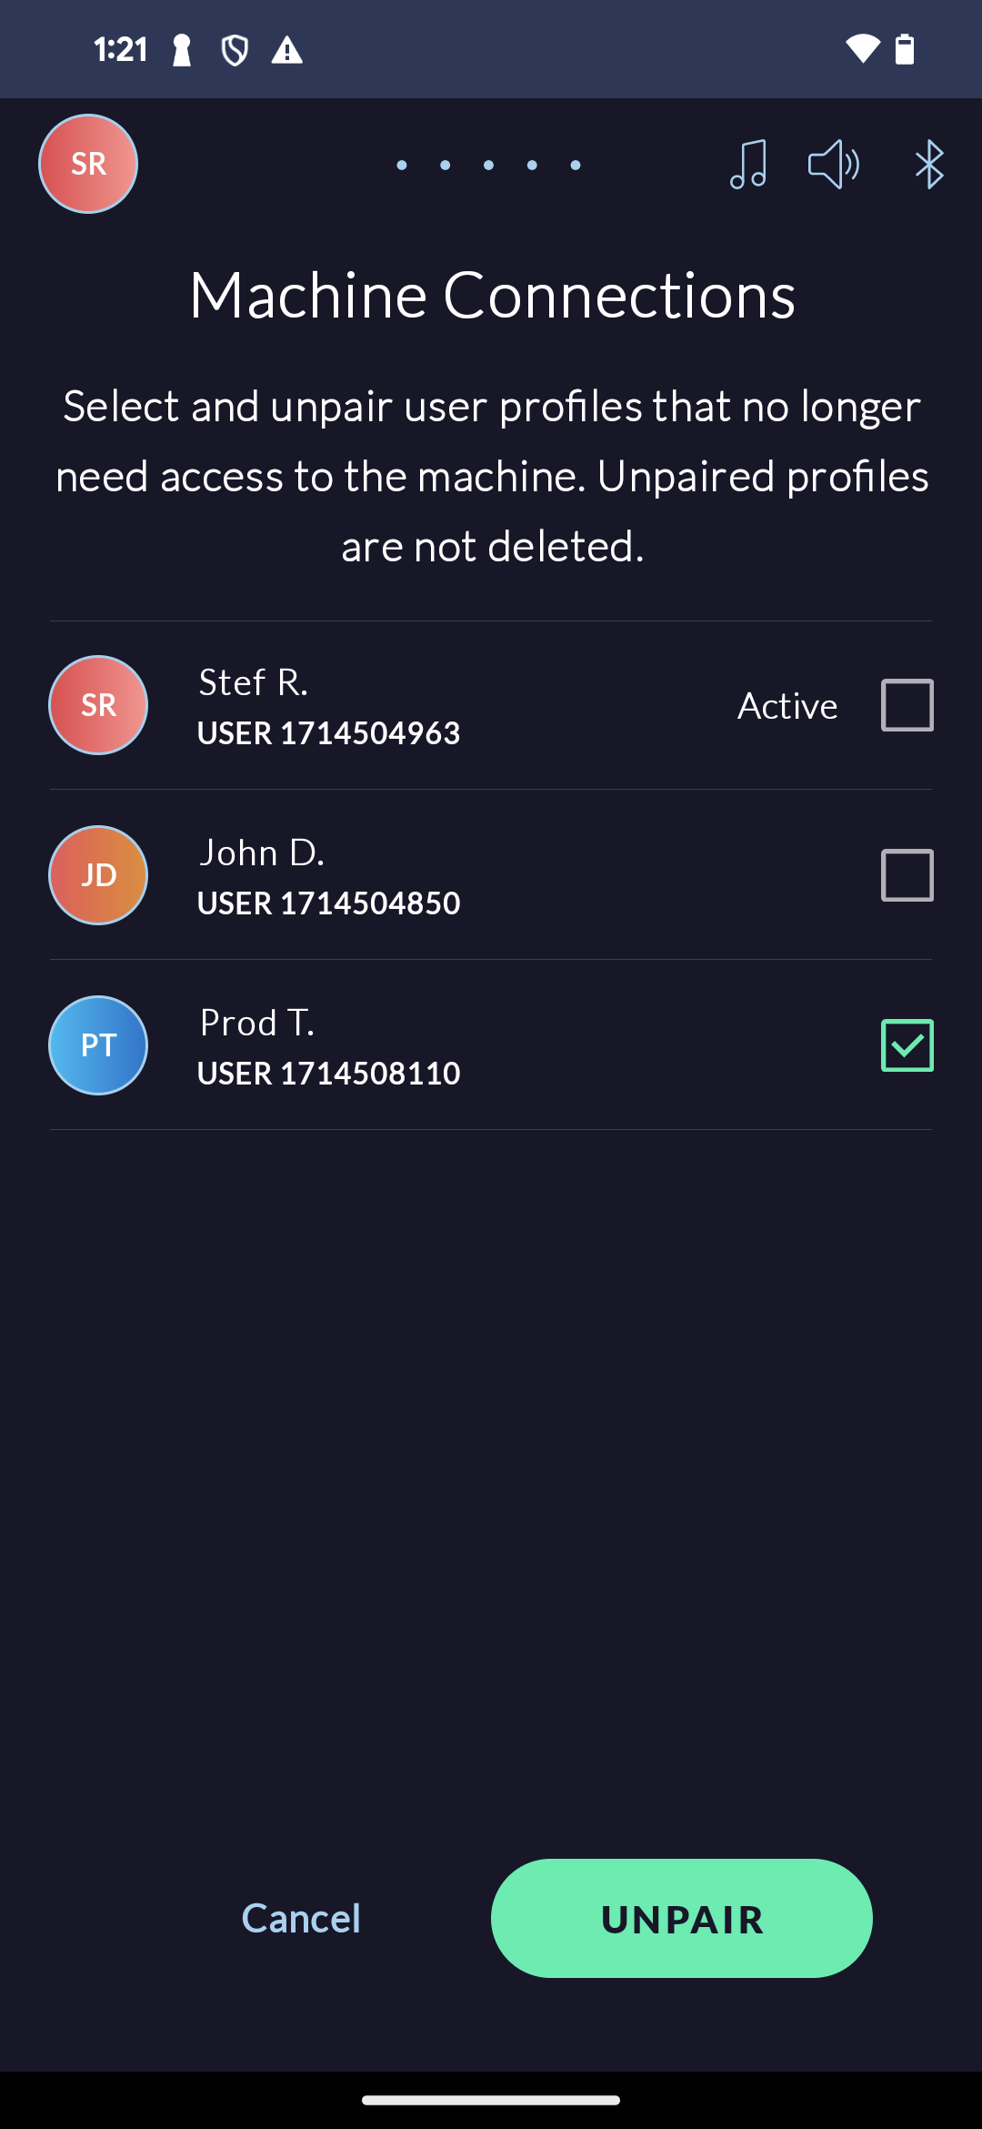982x2129 pixels.
Task: Select the John D. checkbox
Action: 907,875
